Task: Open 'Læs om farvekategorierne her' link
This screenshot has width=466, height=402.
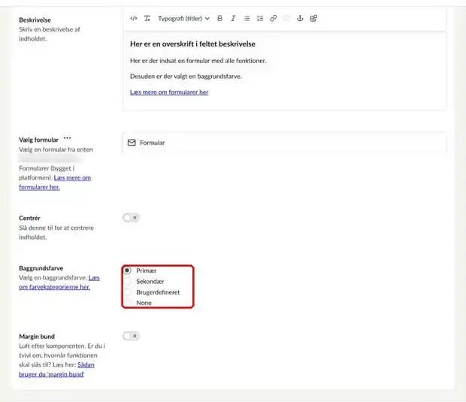Action: tap(59, 283)
